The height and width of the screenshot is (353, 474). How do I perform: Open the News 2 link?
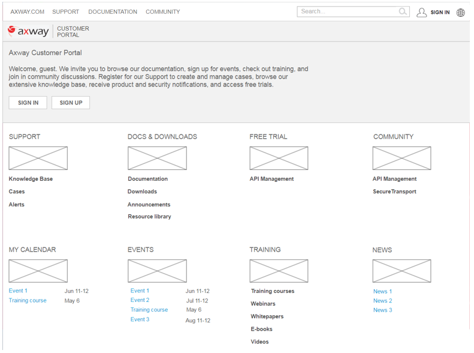point(382,301)
